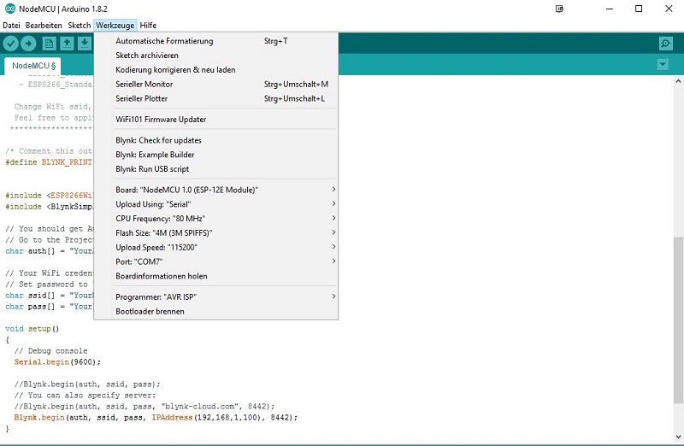Expand the Flash Size submenu arrow
Screen dimensions: 684x446
tap(333, 232)
